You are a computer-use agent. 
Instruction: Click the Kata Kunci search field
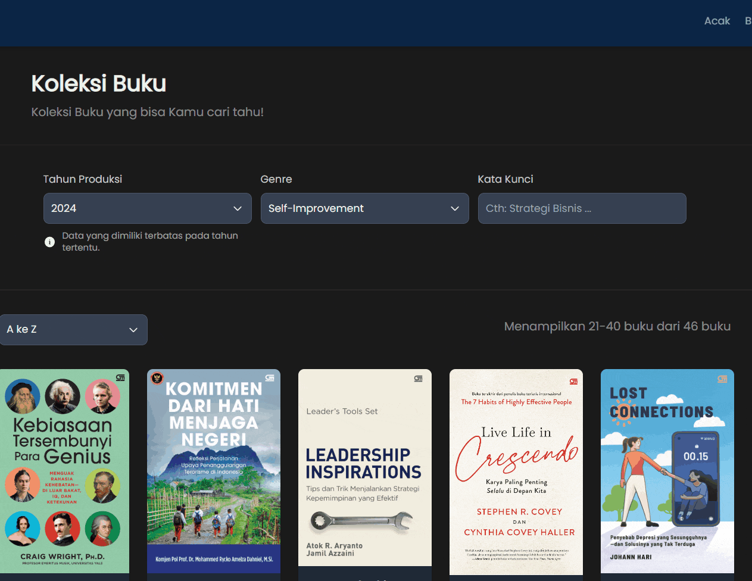coord(582,208)
